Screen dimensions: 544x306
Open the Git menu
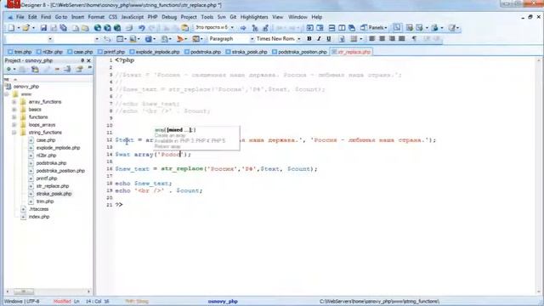coord(233,17)
